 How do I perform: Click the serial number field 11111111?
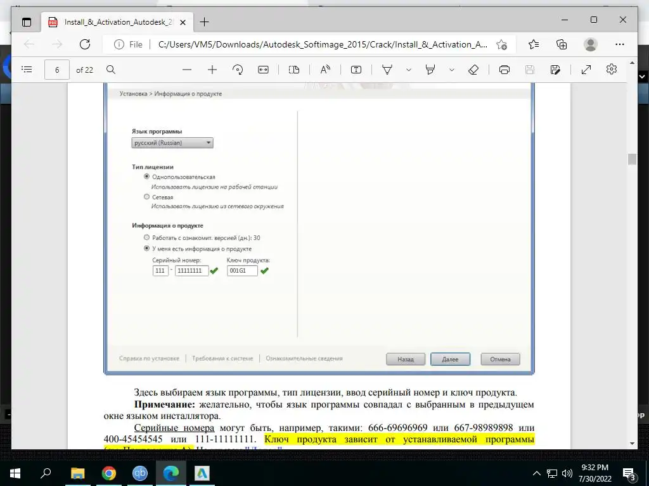point(191,271)
